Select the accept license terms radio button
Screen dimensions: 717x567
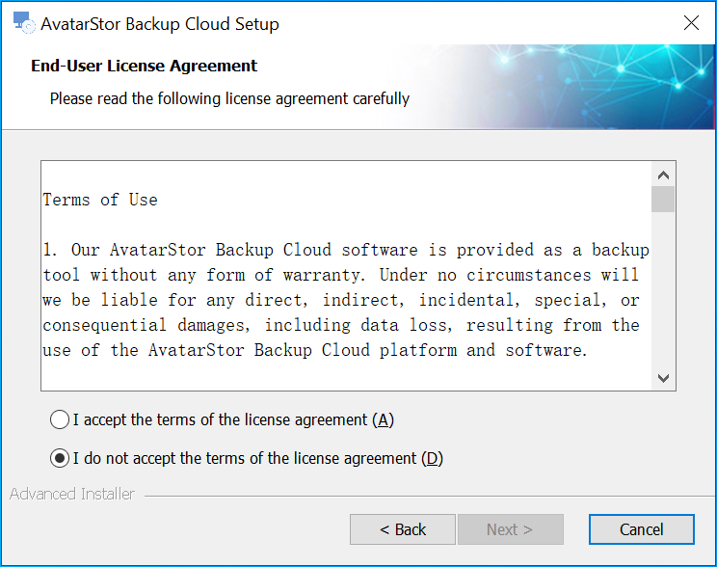(60, 419)
